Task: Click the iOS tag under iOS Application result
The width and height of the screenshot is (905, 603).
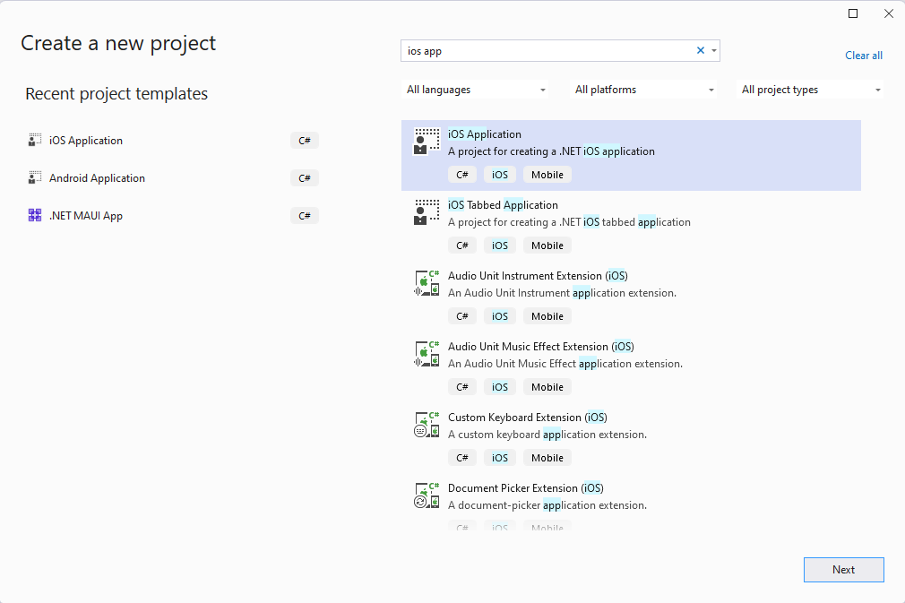Action: 500,175
